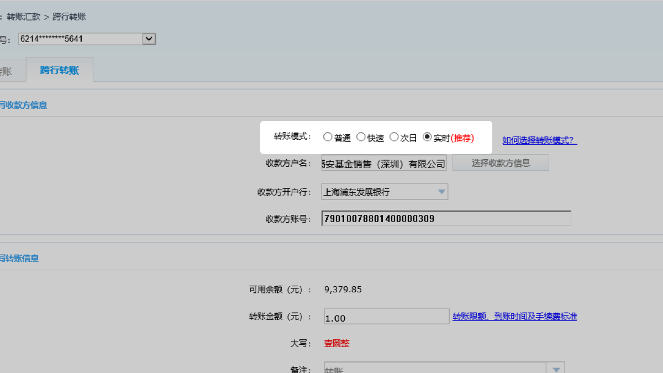Image resolution: width=663 pixels, height=373 pixels.
Task: Pick the 实时 (推荐) transfer mode
Action: point(427,137)
